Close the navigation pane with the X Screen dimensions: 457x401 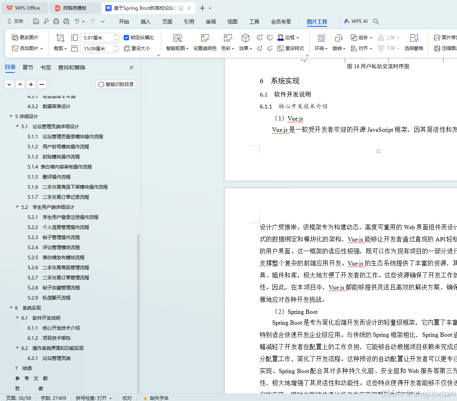131,68
